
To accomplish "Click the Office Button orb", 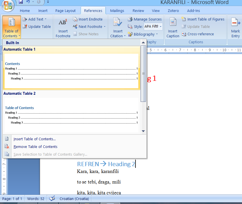I will point(8,5).
